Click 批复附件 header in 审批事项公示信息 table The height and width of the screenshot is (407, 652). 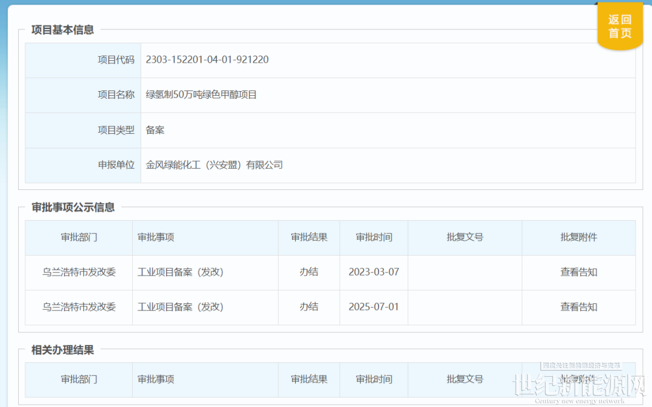point(578,237)
